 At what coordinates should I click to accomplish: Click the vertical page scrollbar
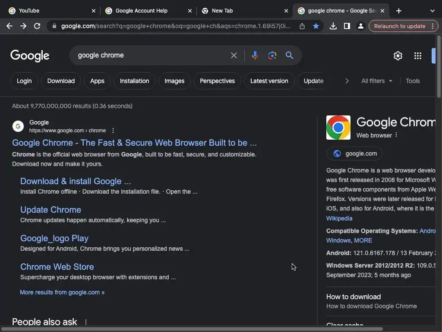(x=439, y=66)
